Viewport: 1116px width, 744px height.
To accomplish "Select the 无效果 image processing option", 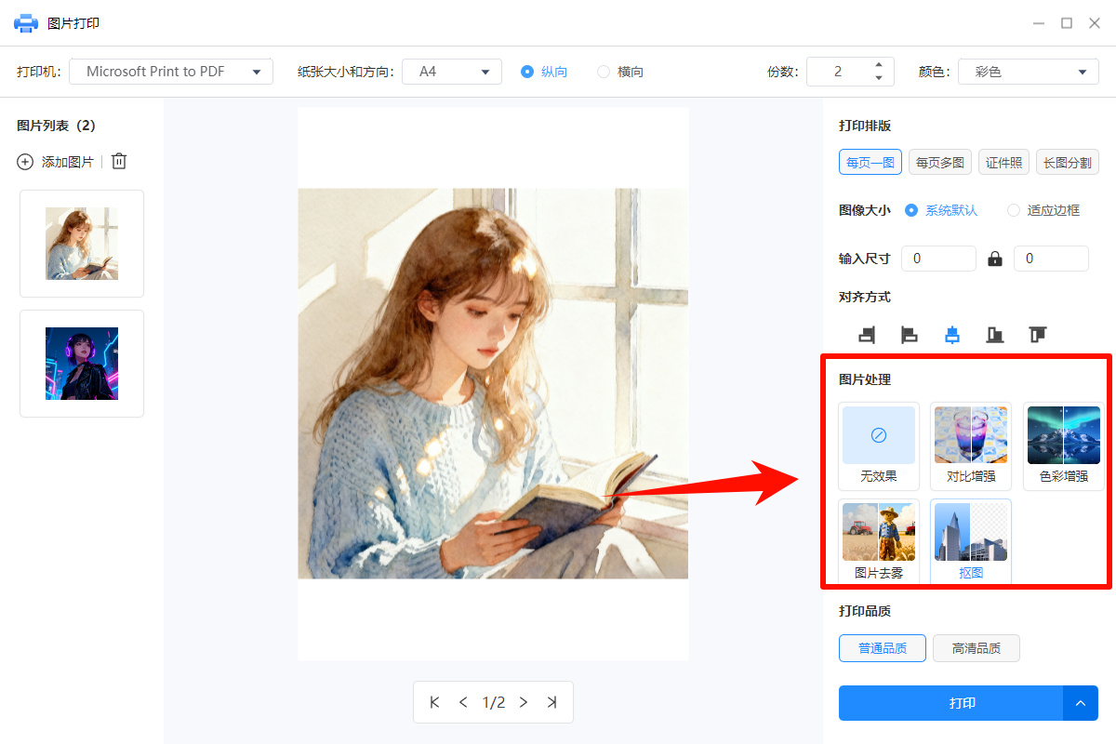I will coord(878,446).
